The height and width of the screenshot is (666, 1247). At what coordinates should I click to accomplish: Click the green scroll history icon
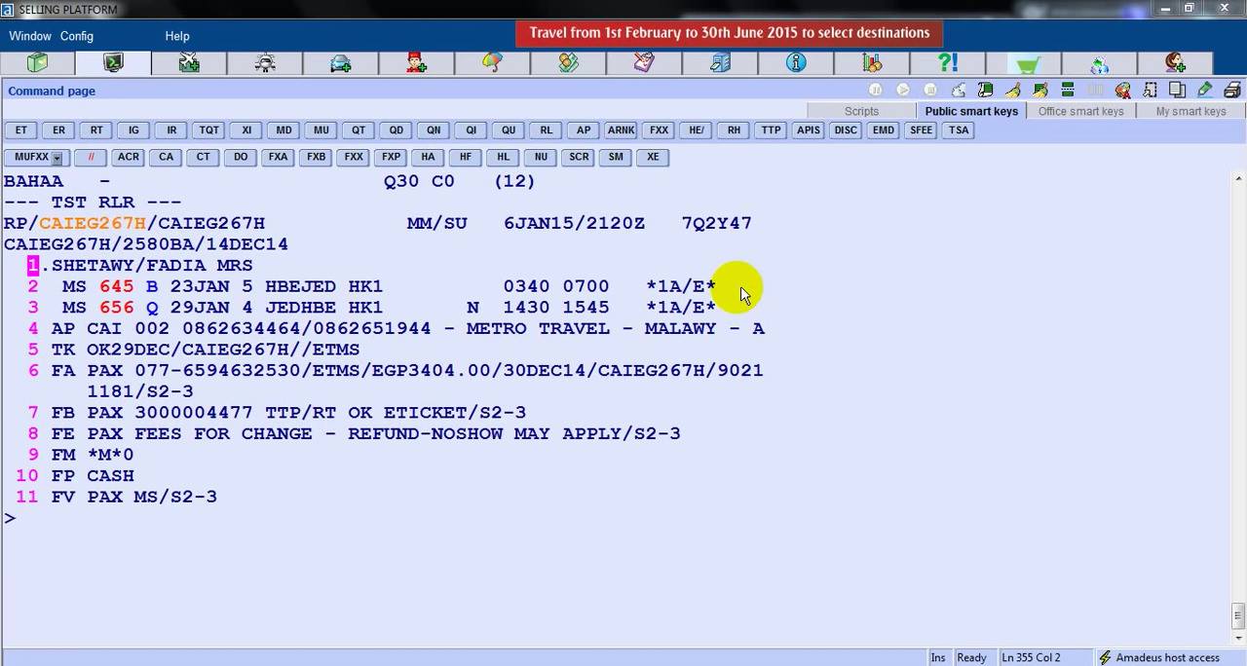[x=986, y=91]
